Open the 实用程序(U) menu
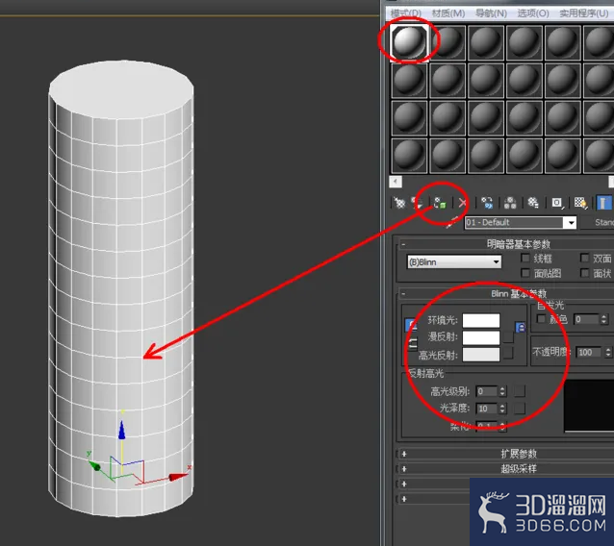 coord(584,13)
